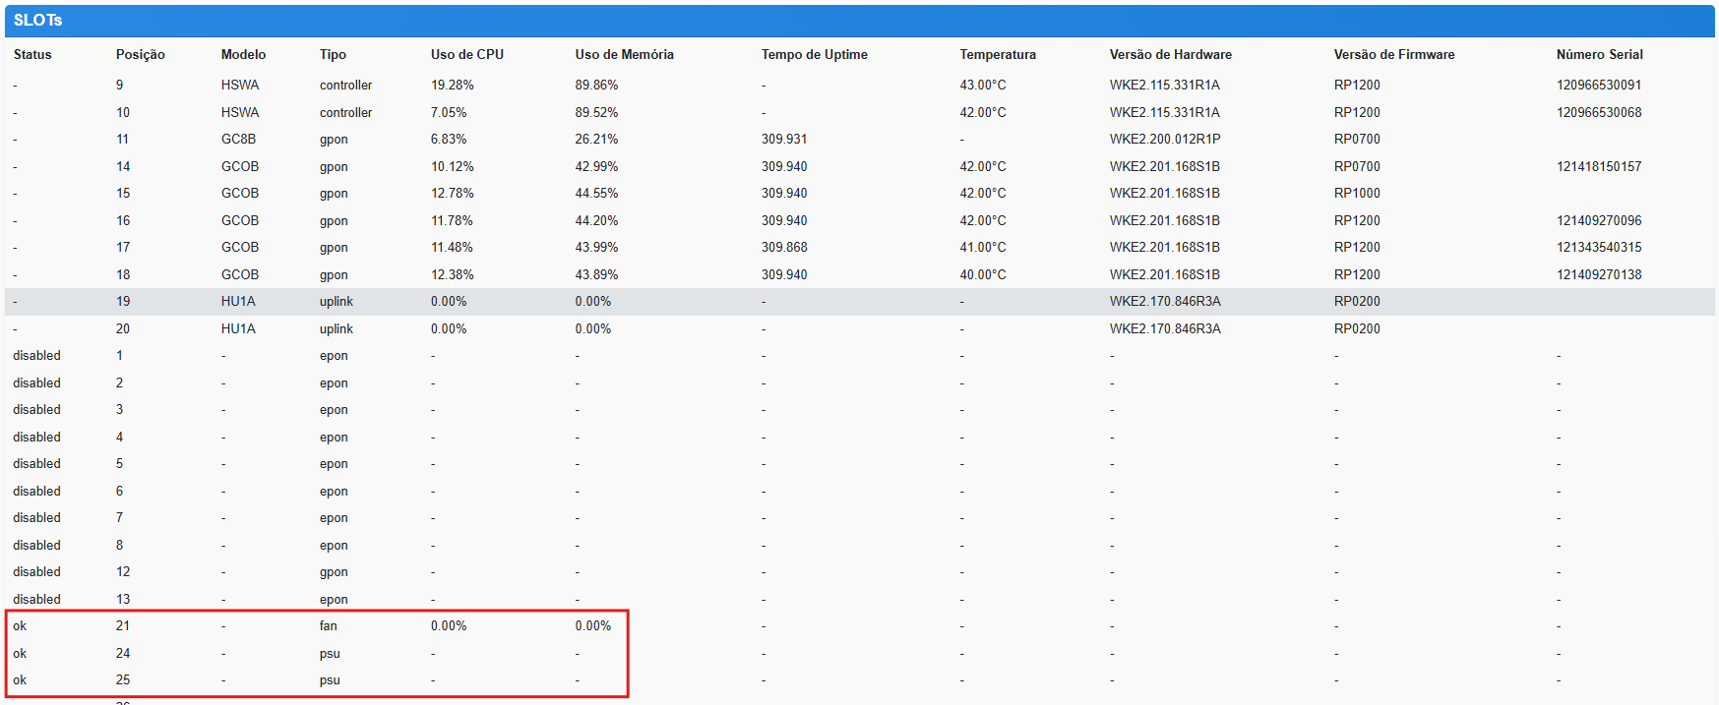Image resolution: width=1719 pixels, height=705 pixels.
Task: Click the 26.21% memory usage cell
Action: 596,140
